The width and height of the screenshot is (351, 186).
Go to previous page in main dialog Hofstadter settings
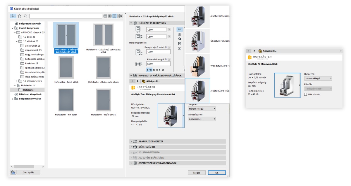(132, 81)
